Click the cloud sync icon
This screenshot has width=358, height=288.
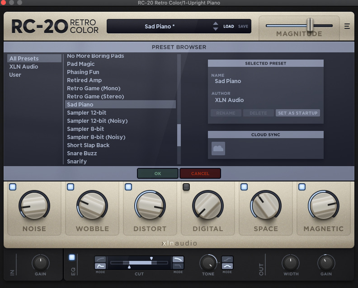click(218, 149)
